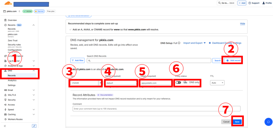Click the Analytics & logs clock-chart icon
The height and width of the screenshot is (128, 273).
coord(5,66)
